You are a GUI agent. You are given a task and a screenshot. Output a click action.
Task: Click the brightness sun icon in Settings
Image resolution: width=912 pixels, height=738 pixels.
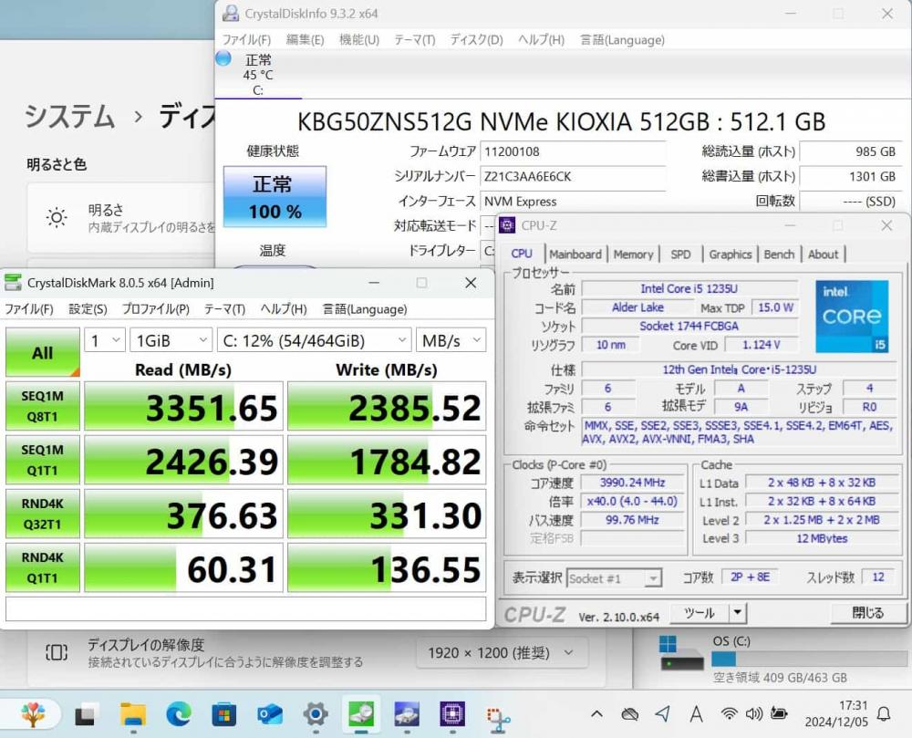pyautogui.click(x=57, y=218)
